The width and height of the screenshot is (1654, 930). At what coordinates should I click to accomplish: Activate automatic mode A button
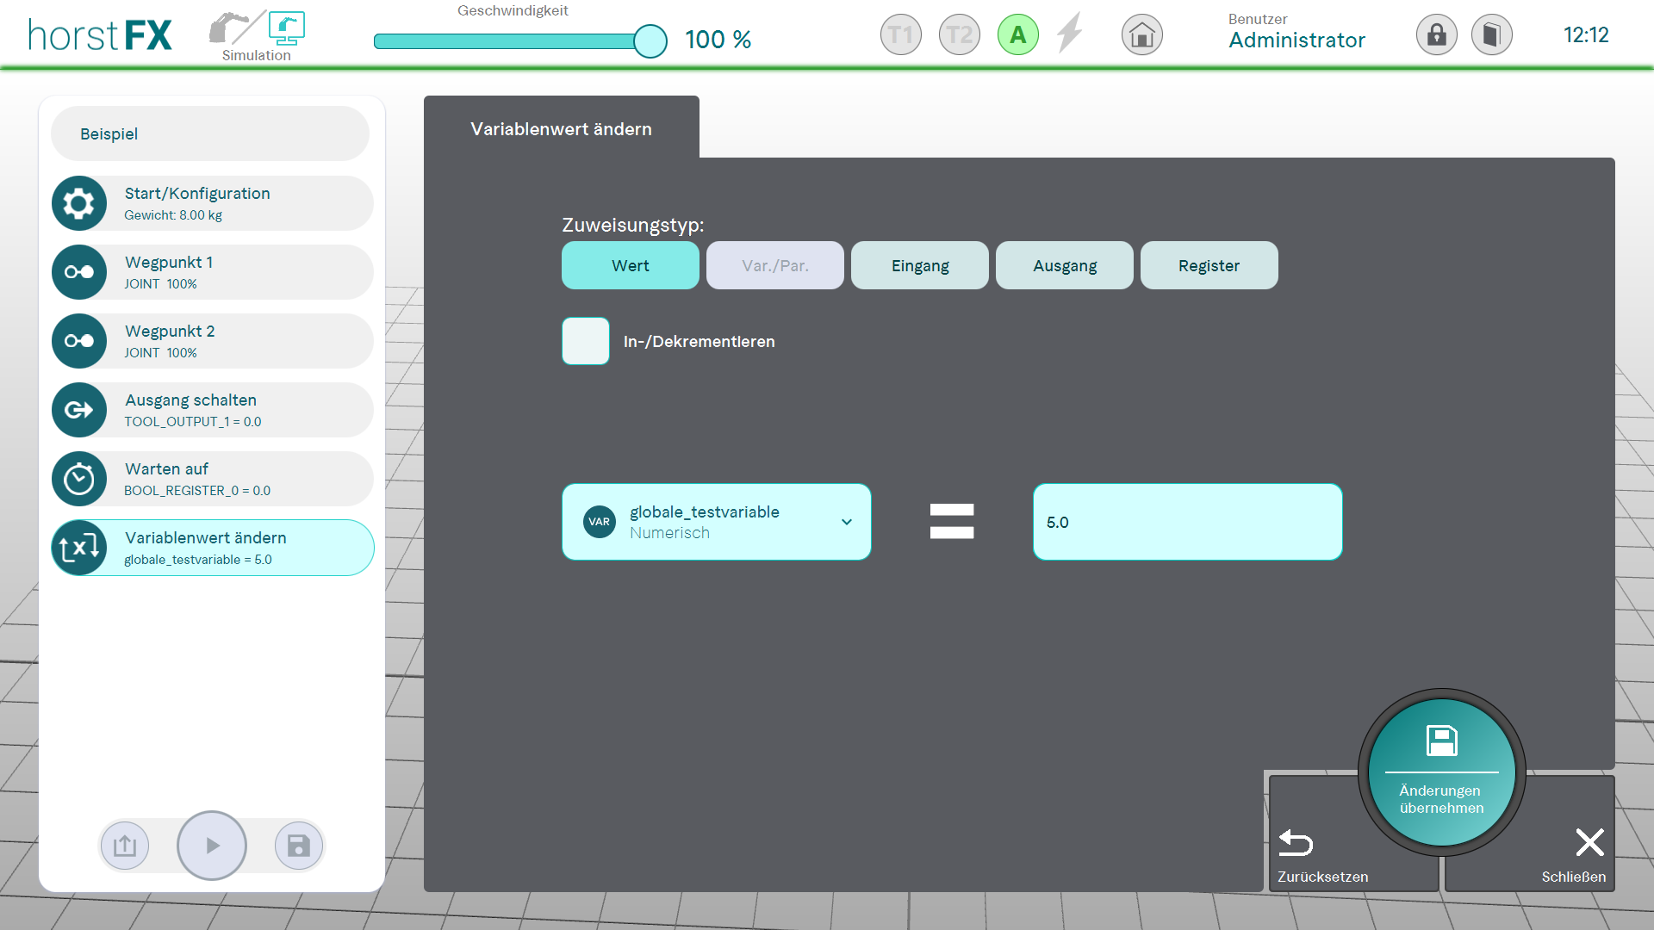coord(1017,35)
